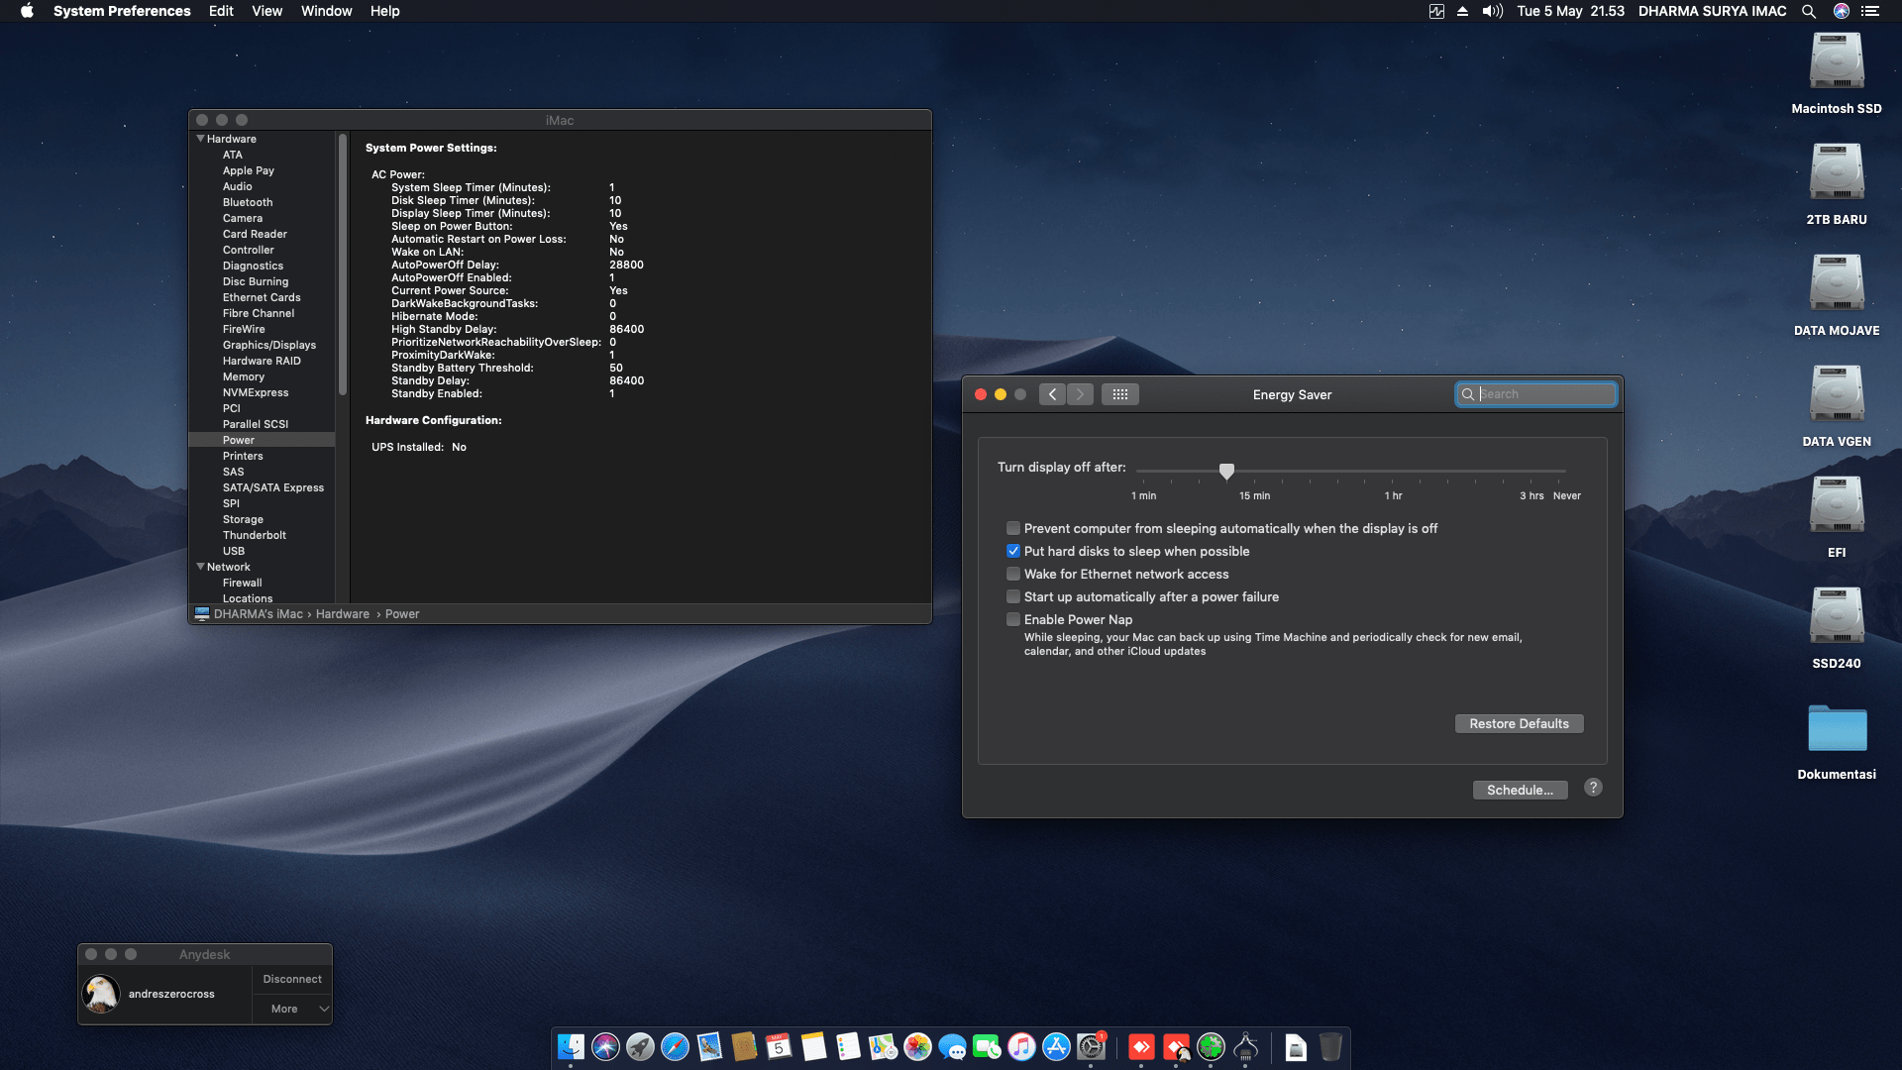
Task: Enable Power Nap checkbox
Action: [x=1013, y=619]
